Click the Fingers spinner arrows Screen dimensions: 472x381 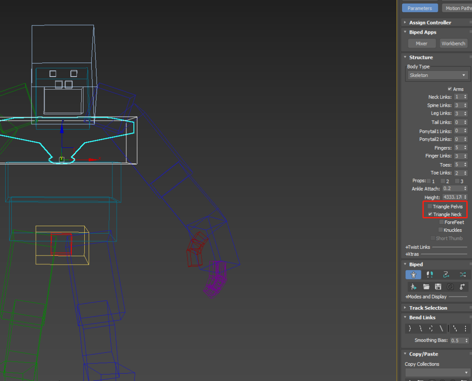pos(465,147)
